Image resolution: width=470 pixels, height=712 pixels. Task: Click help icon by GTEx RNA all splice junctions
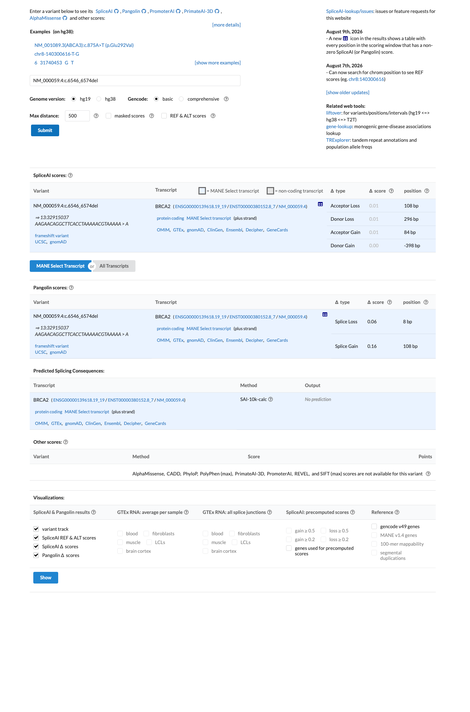pos(270,512)
